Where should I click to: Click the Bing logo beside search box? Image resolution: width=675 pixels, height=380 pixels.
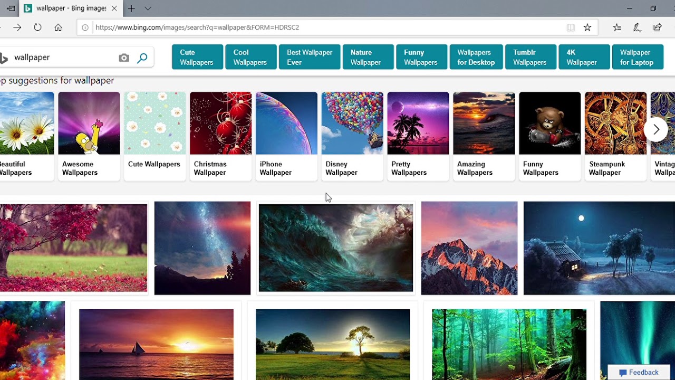click(x=4, y=58)
